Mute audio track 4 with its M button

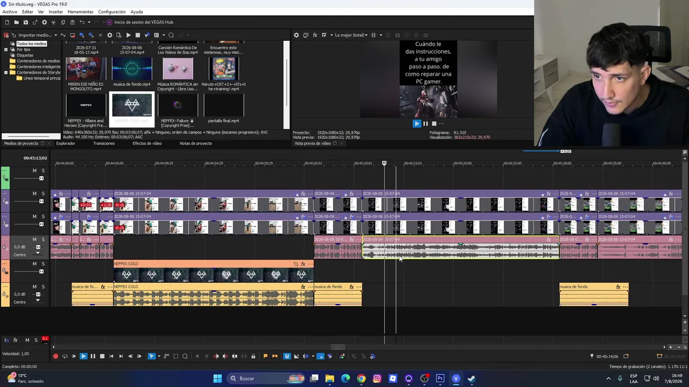[x=34, y=240]
